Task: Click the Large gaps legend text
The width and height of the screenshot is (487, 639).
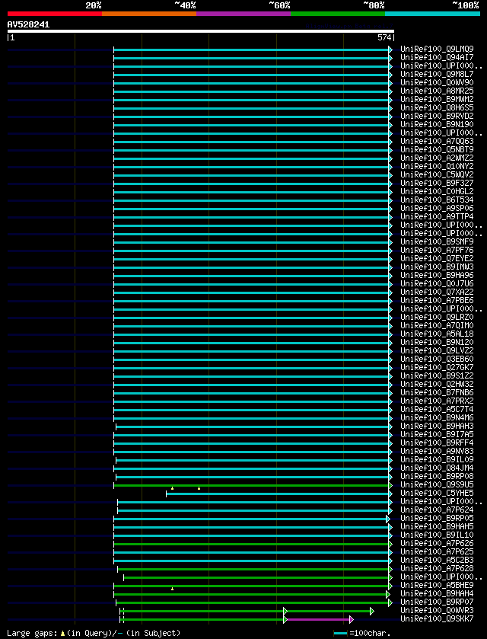Action: (94, 633)
